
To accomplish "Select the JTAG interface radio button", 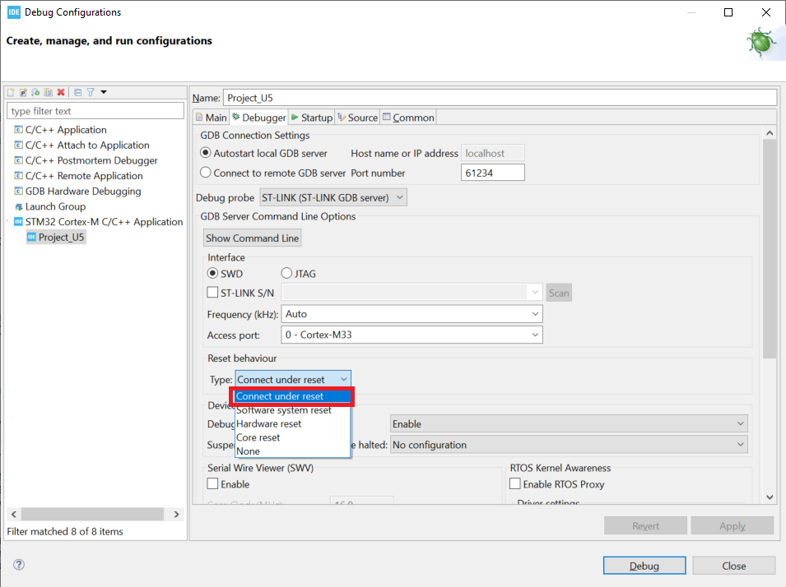I will click(286, 273).
